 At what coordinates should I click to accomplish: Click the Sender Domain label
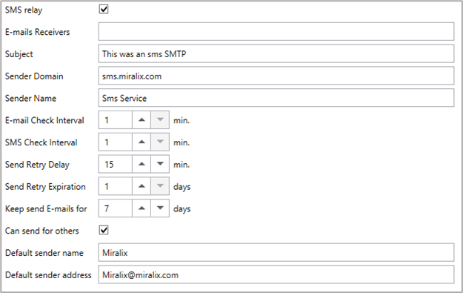coord(34,76)
